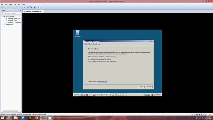Select Windows Vista in library tree
Screen dimensions: 213x120
[12, 20]
